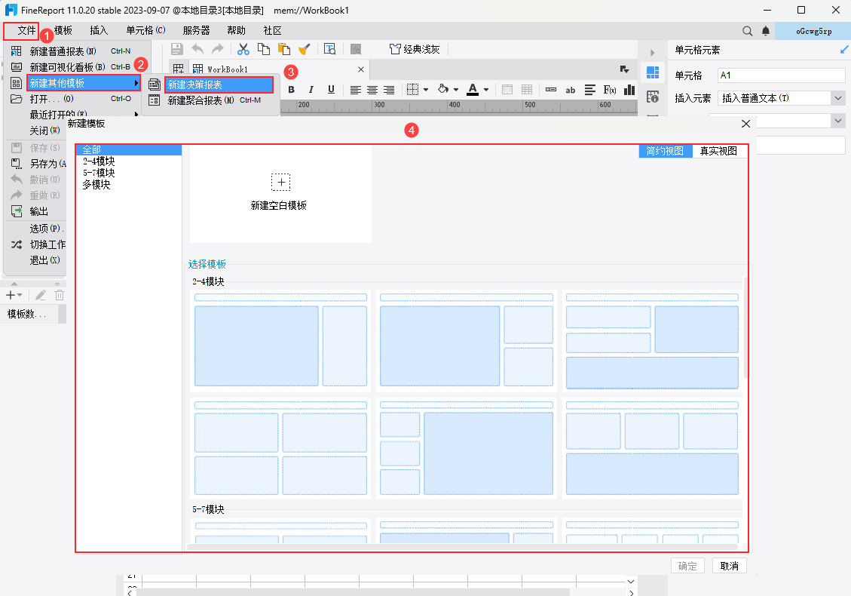Open the fill color dropdown arrow
This screenshot has height=596, width=851.
(456, 90)
